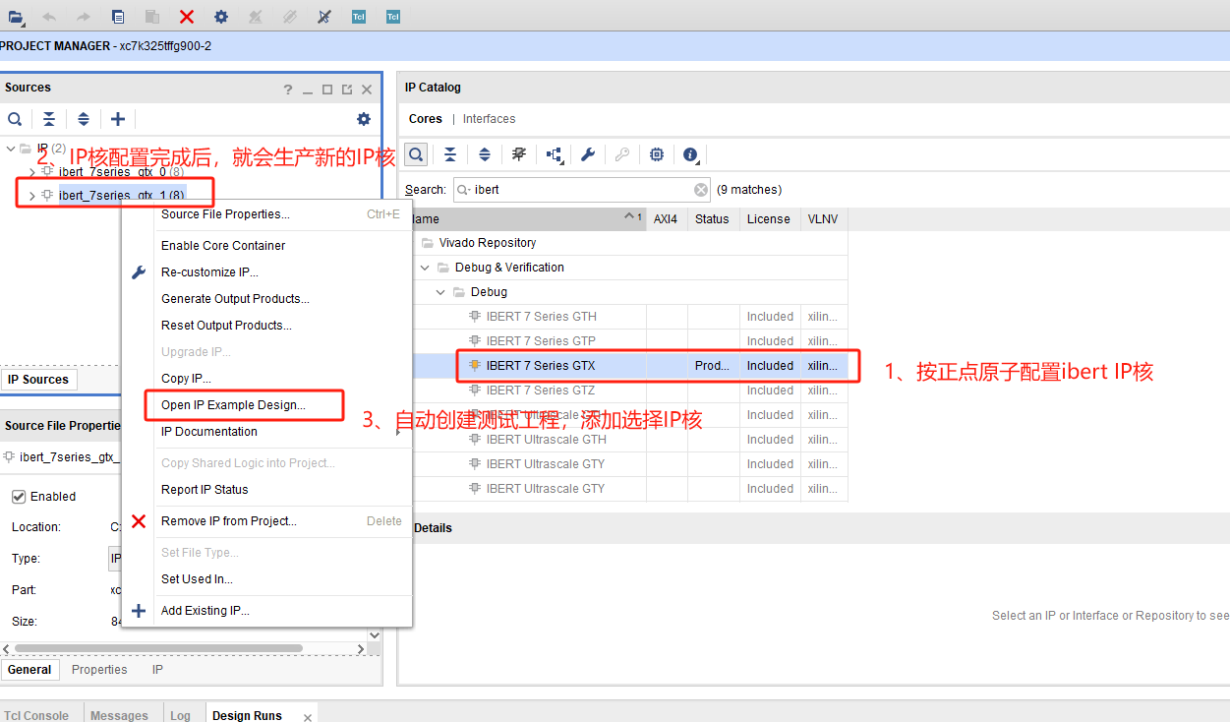Close the Design Runs tab
Viewport: 1230px width, 722px height.
coord(308,717)
